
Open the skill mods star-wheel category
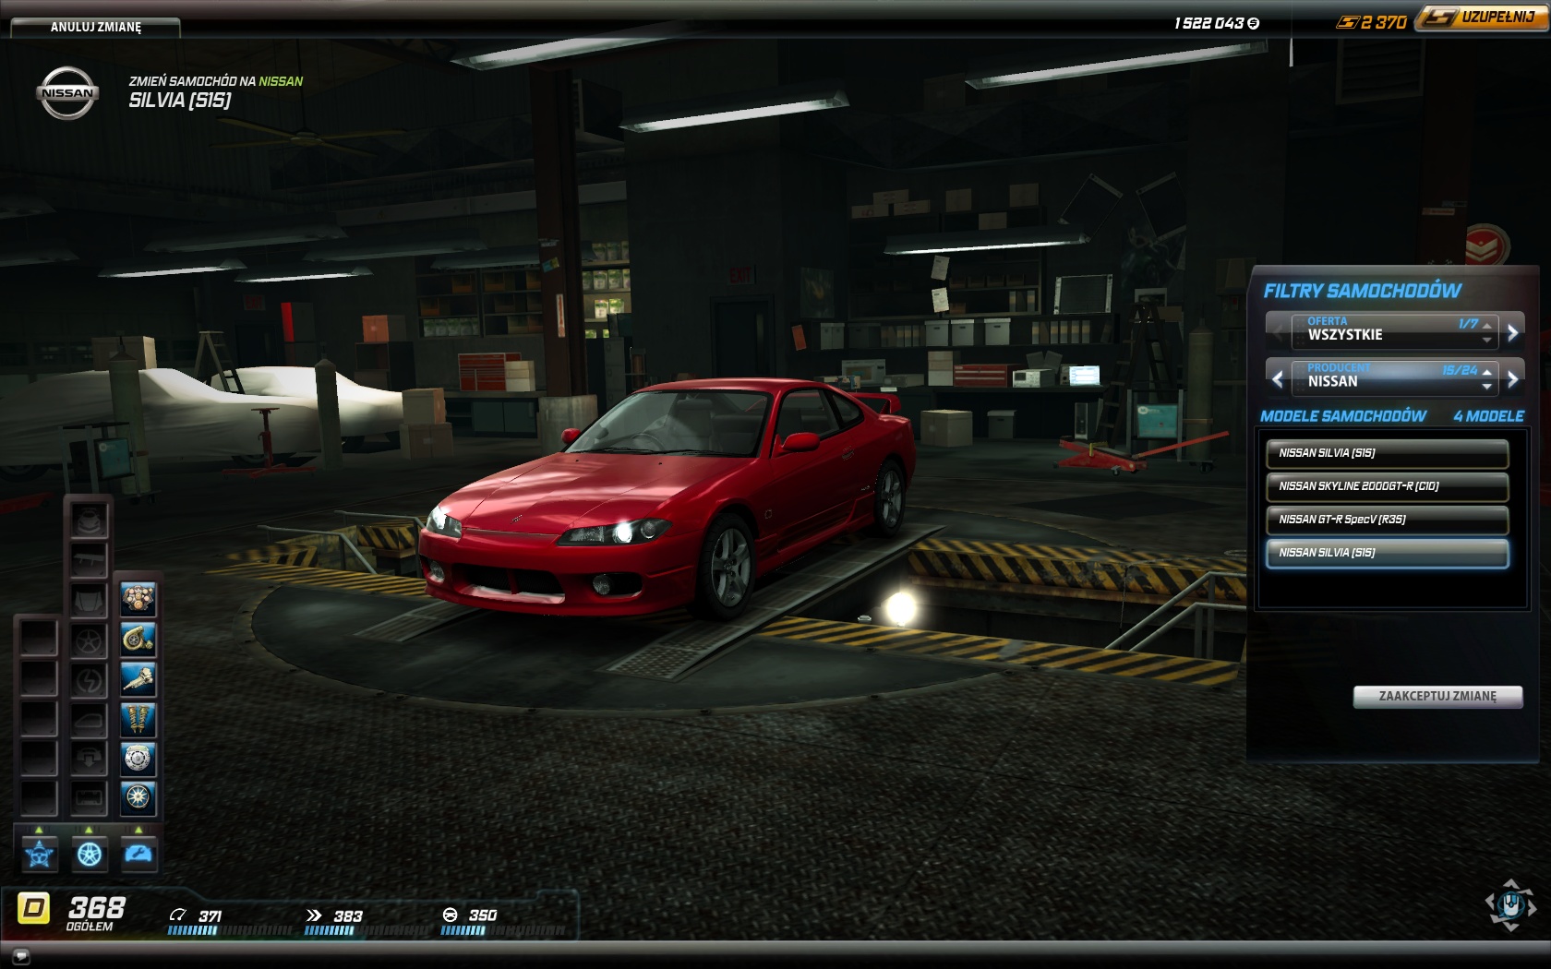point(40,854)
